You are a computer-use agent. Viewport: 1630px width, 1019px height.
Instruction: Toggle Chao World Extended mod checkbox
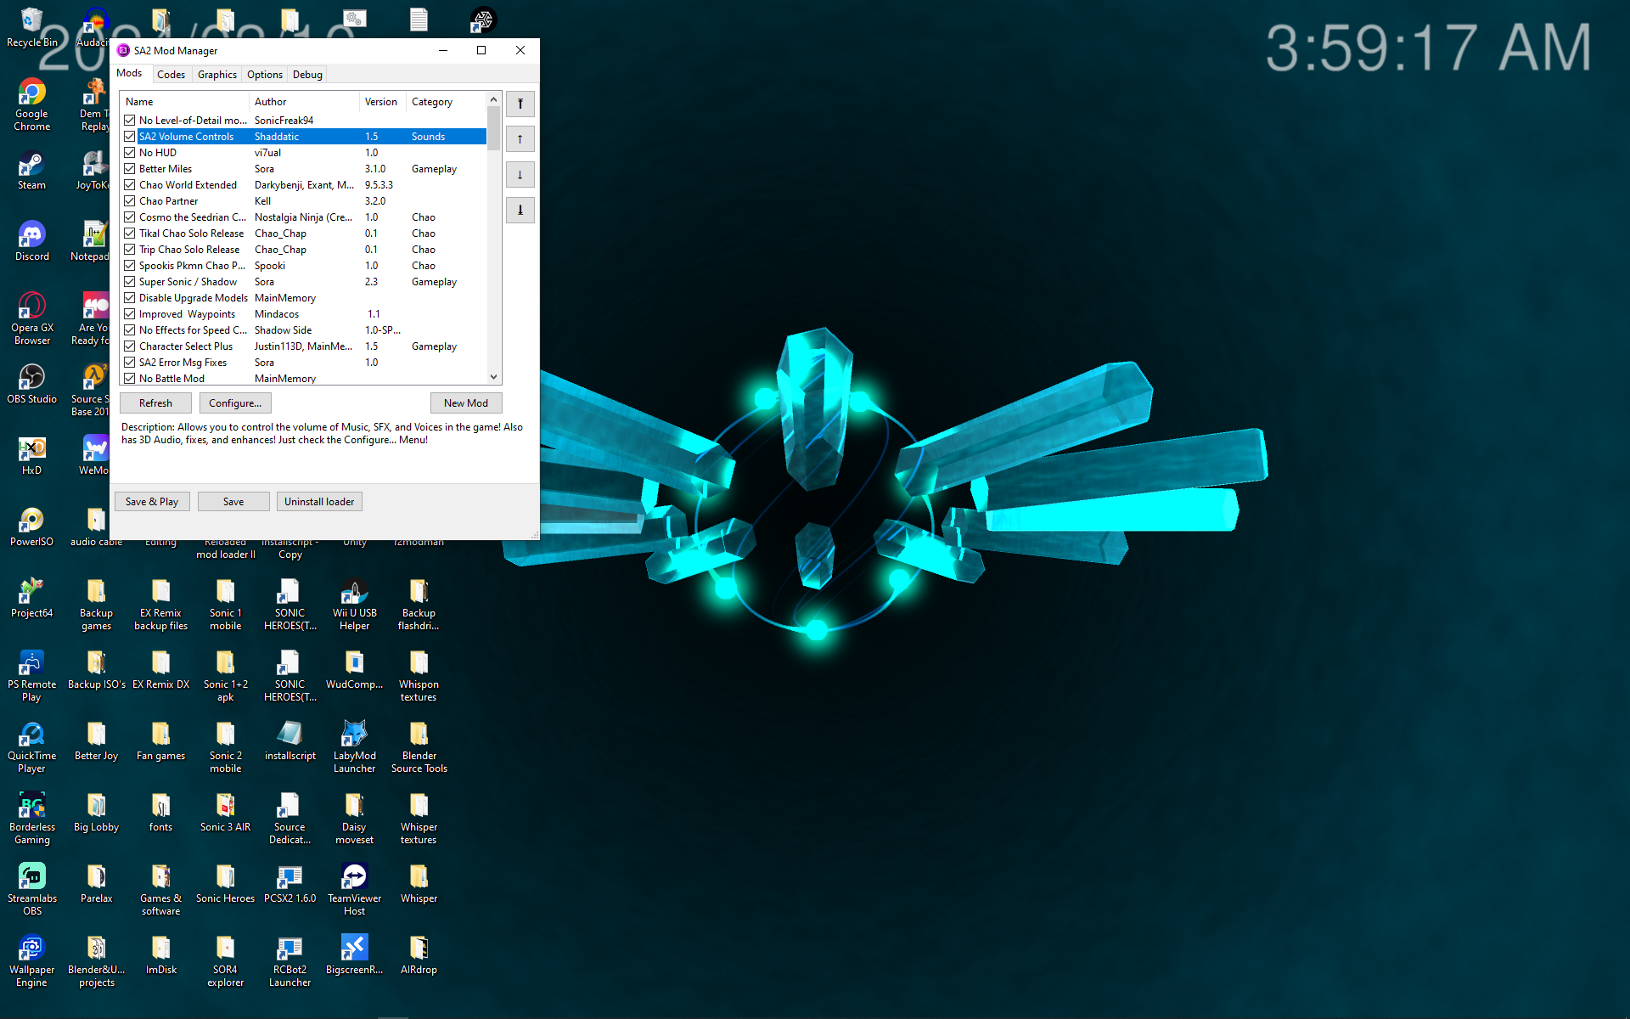[x=130, y=185]
